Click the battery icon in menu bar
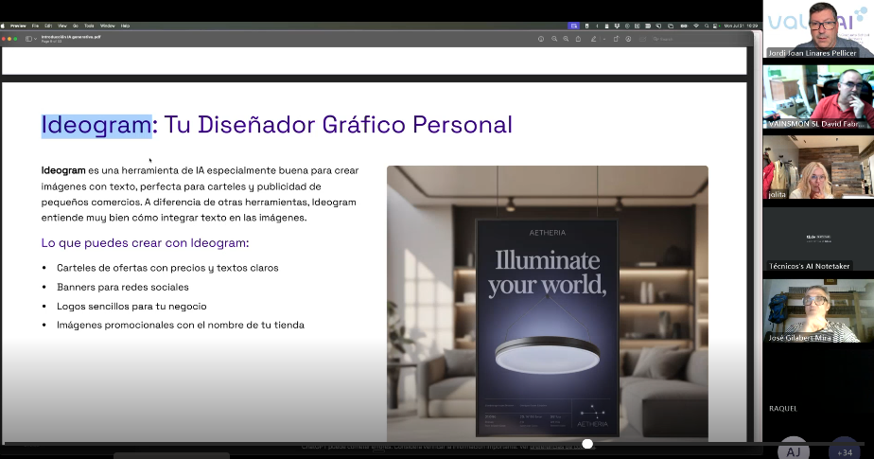 click(684, 26)
